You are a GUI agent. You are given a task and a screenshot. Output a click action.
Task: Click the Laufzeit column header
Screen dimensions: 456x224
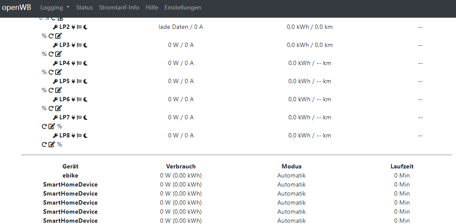[x=402, y=166]
